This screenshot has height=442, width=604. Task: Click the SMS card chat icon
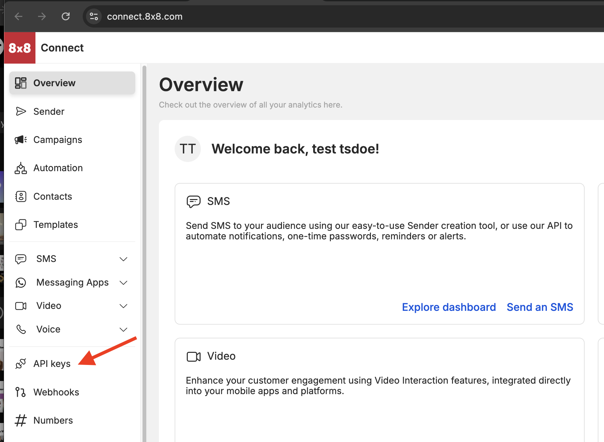tap(193, 201)
